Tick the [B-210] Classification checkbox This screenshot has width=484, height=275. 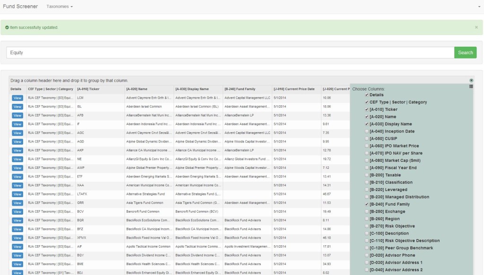click(x=367, y=182)
